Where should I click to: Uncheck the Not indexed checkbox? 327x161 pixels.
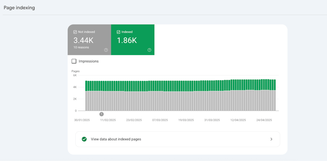[x=75, y=32]
